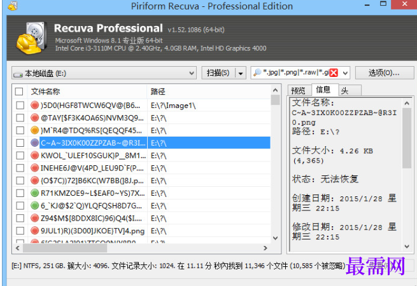Check the box for }M`R4@TDQ%RS file

(20, 130)
